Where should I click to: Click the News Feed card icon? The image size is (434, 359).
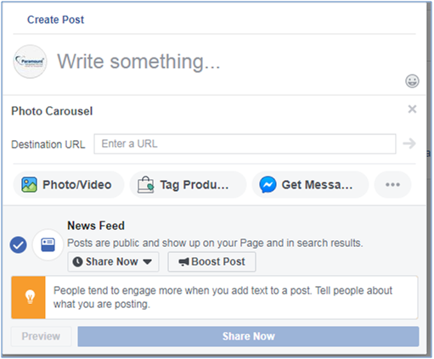pyautogui.click(x=48, y=244)
